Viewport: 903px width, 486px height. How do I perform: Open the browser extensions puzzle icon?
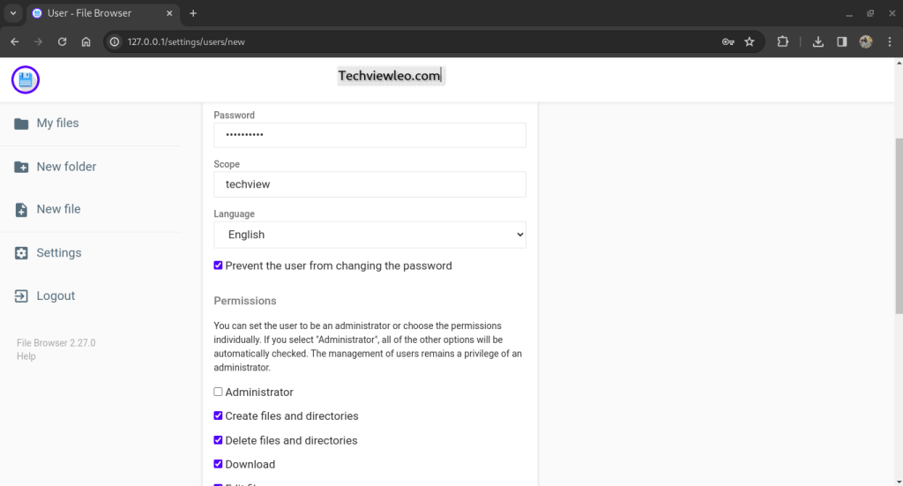783,41
